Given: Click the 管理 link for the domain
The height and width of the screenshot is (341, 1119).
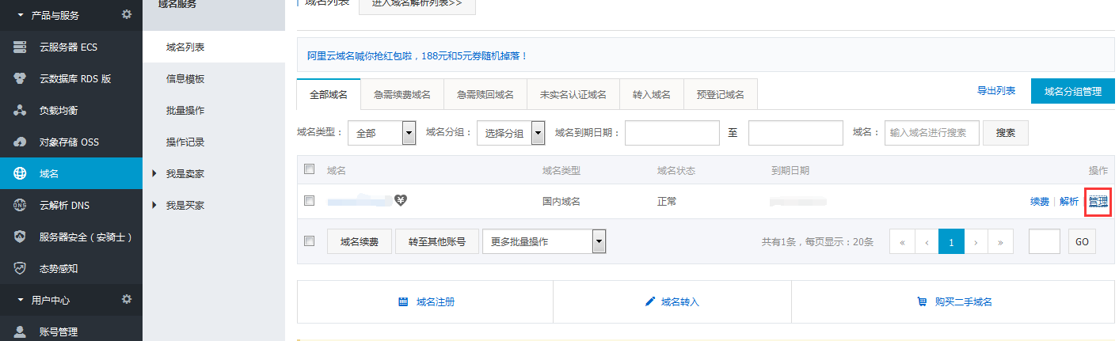Looking at the screenshot, I should (x=1098, y=201).
